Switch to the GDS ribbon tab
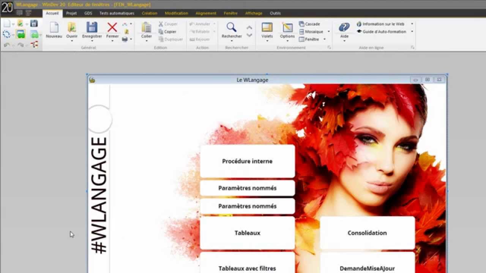This screenshot has height=273, width=486. point(88,13)
